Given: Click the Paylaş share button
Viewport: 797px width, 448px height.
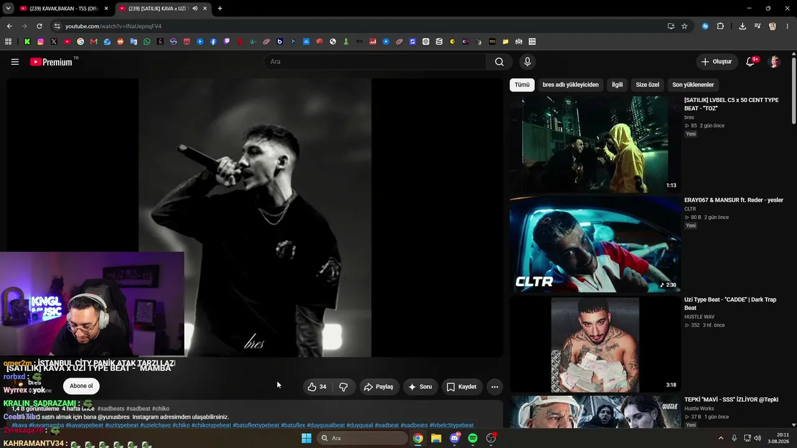Looking at the screenshot, I should pos(379,387).
